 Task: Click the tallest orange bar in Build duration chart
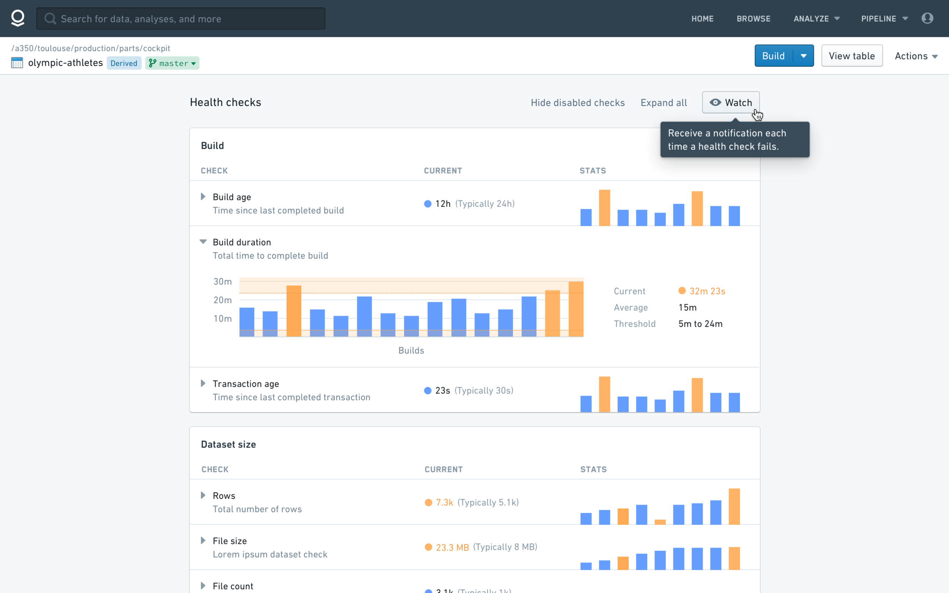point(575,309)
